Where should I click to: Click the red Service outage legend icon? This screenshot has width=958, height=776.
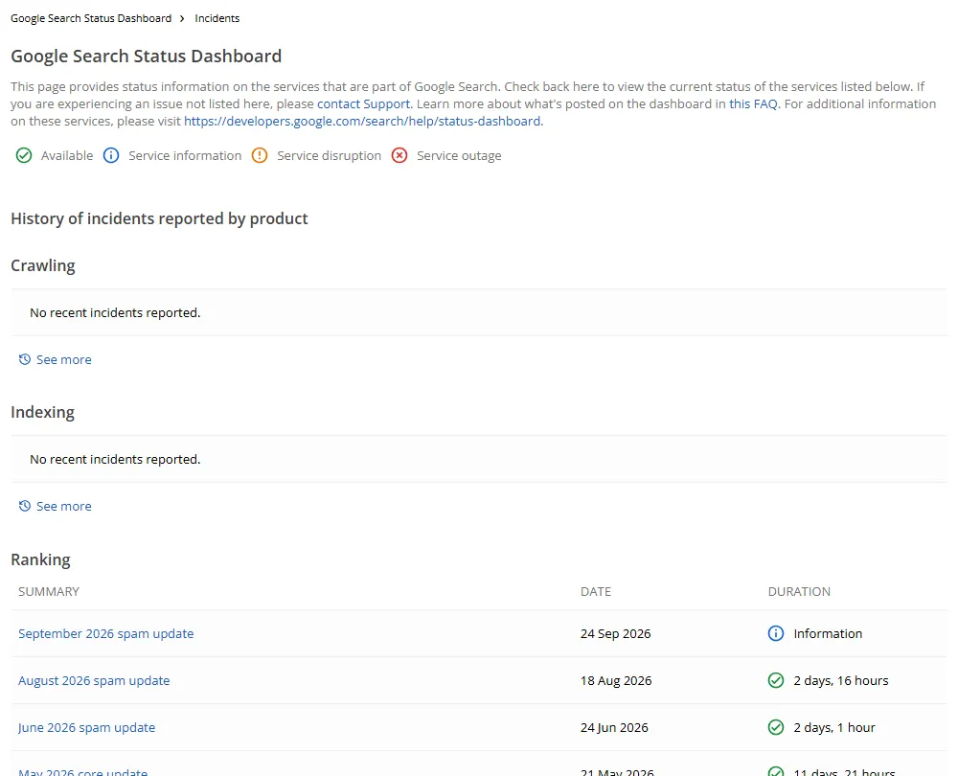pyautogui.click(x=399, y=155)
